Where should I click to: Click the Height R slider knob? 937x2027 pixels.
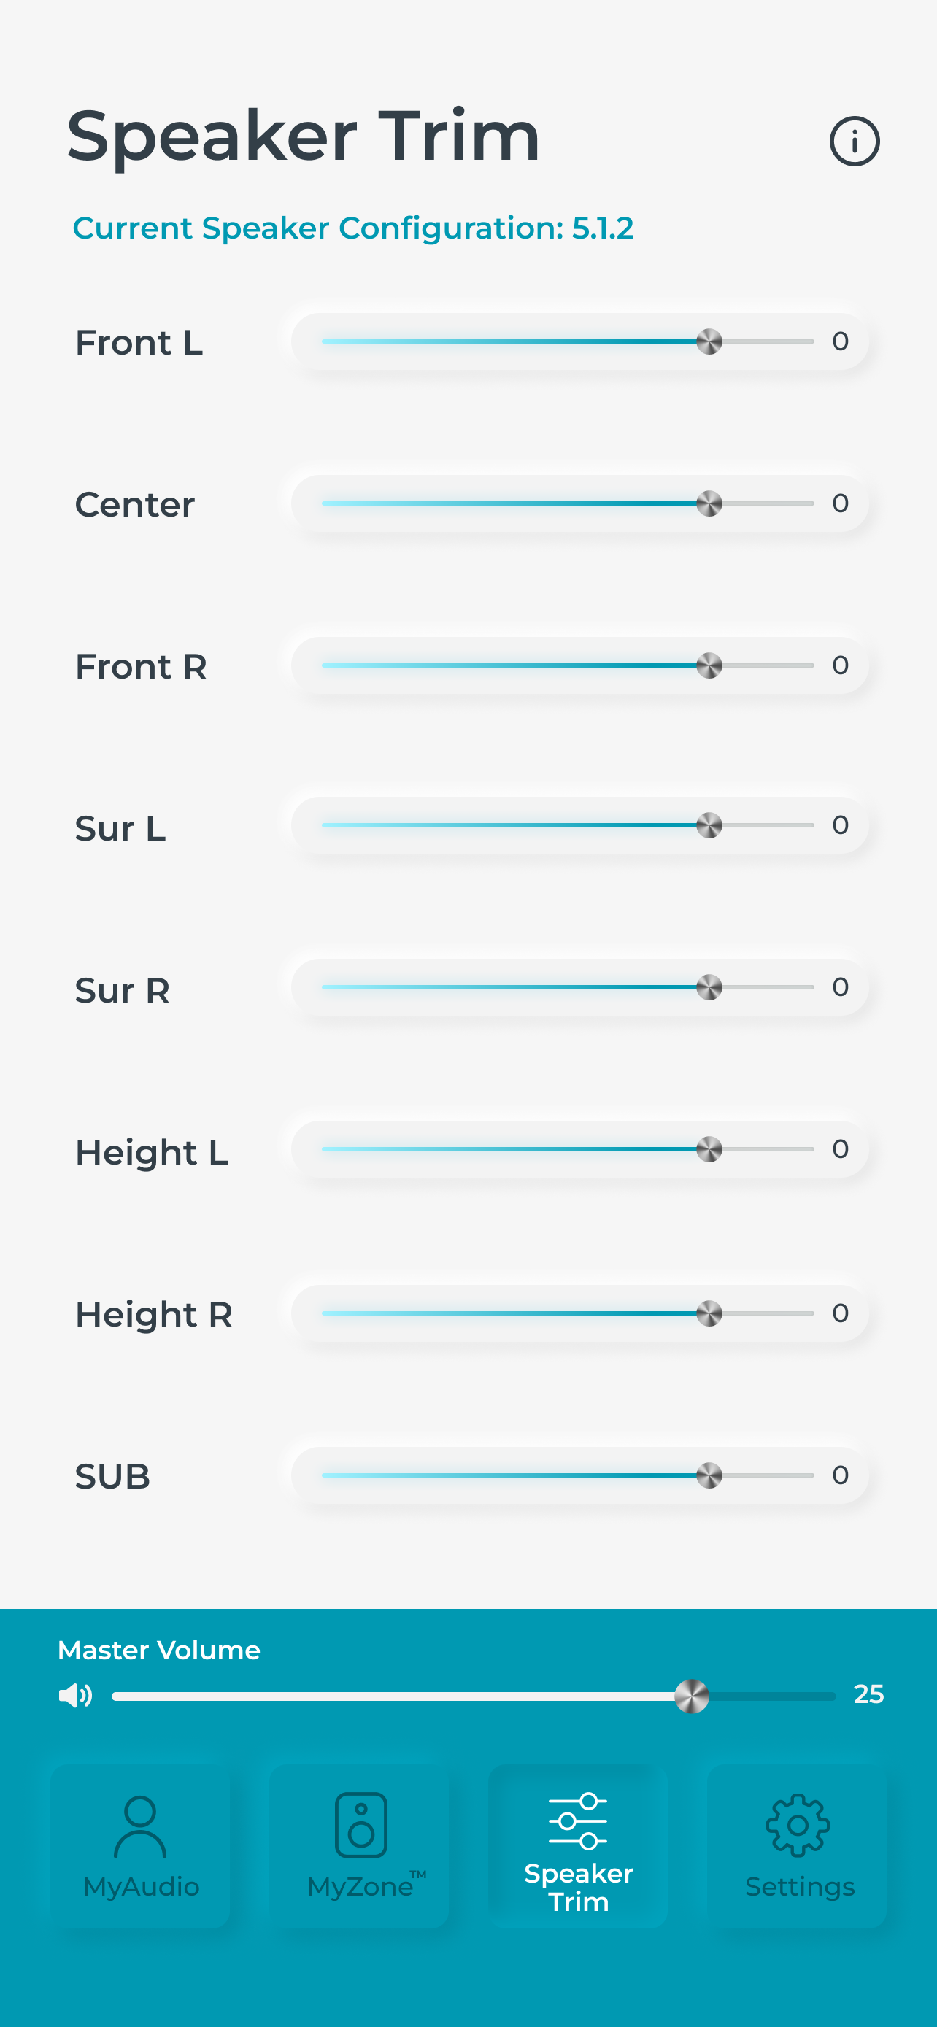[709, 1313]
